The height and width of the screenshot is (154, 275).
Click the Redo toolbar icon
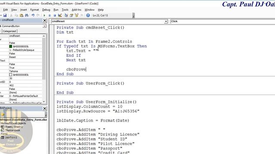pos(38,15)
